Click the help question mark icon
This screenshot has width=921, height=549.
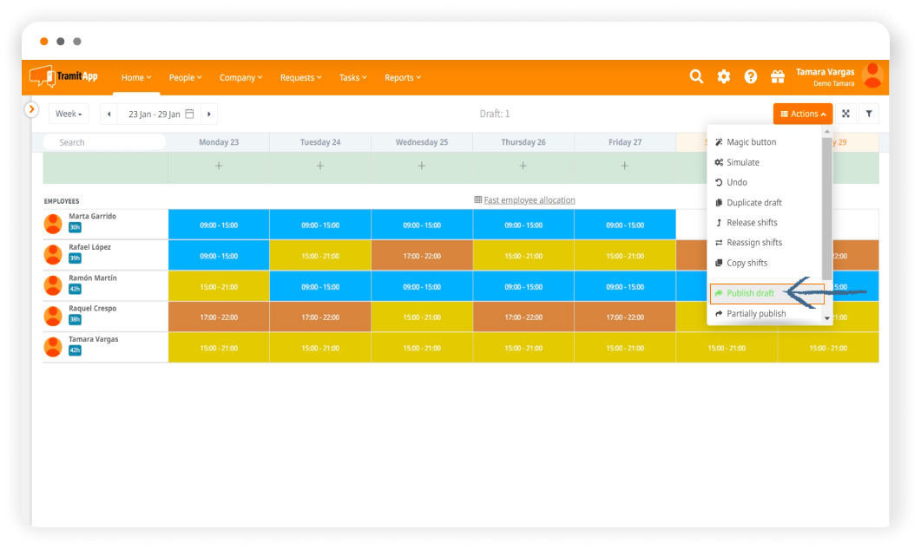coord(751,76)
